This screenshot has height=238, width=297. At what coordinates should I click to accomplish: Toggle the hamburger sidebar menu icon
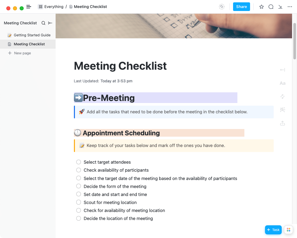click(x=29, y=7)
